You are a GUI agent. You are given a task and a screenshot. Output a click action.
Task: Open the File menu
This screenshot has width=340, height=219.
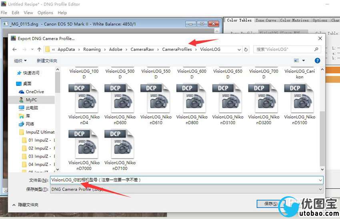pos(4,13)
